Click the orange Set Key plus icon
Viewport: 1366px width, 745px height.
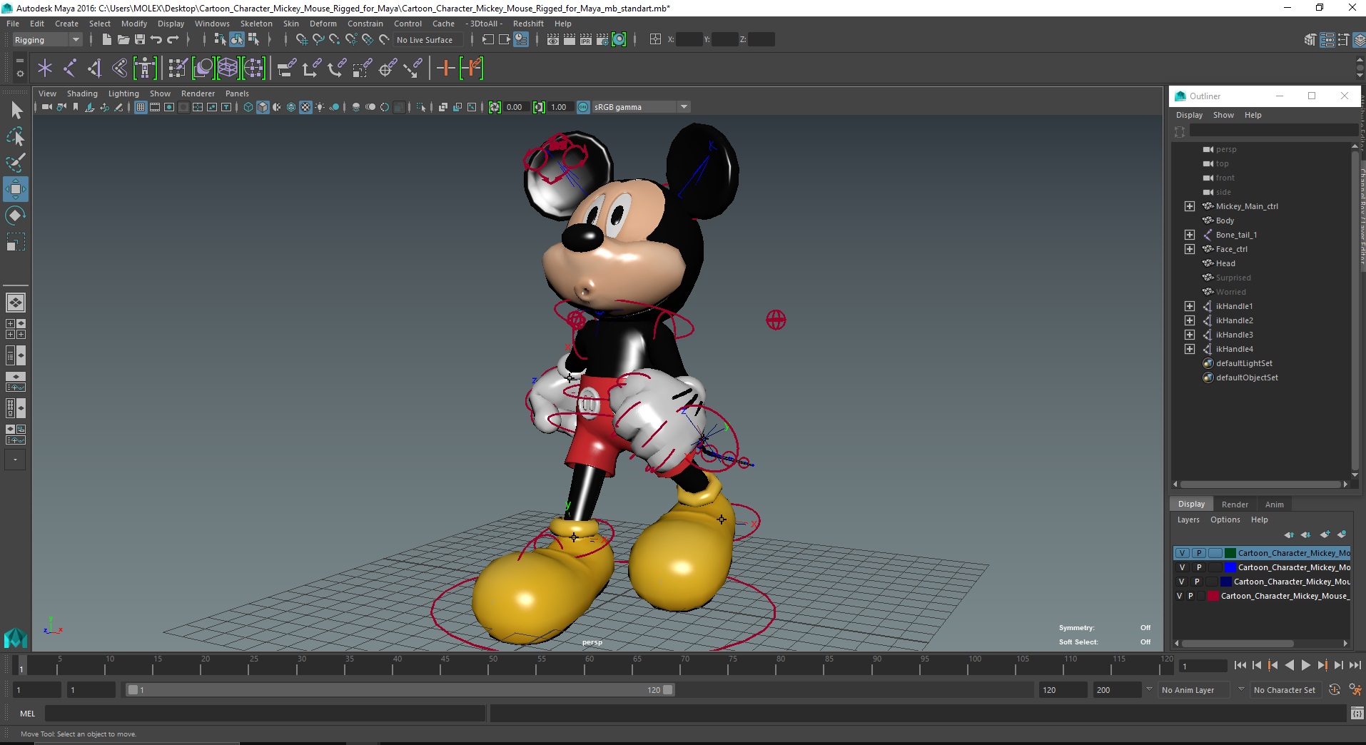pos(445,69)
